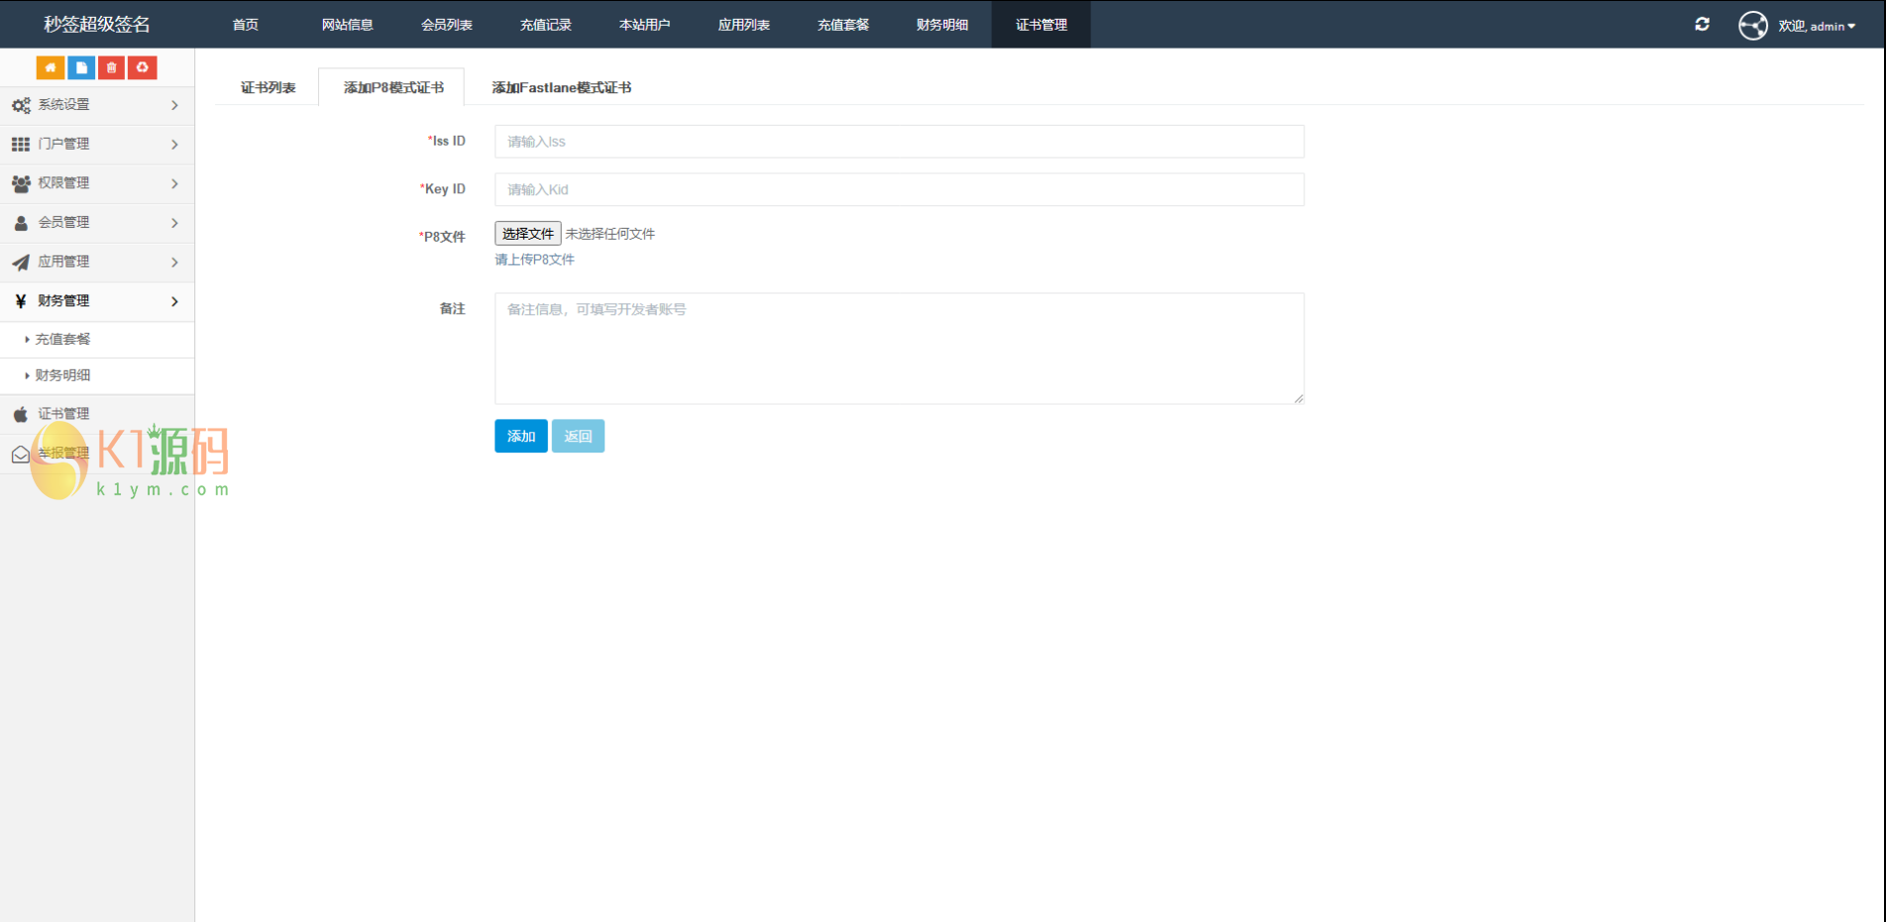Select the 添加P8模式证书 tab
The image size is (1886, 922).
(393, 87)
